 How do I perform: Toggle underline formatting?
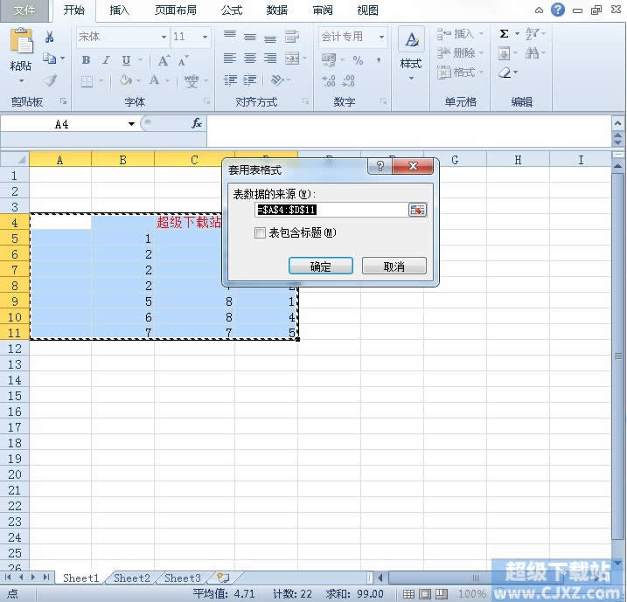(126, 60)
